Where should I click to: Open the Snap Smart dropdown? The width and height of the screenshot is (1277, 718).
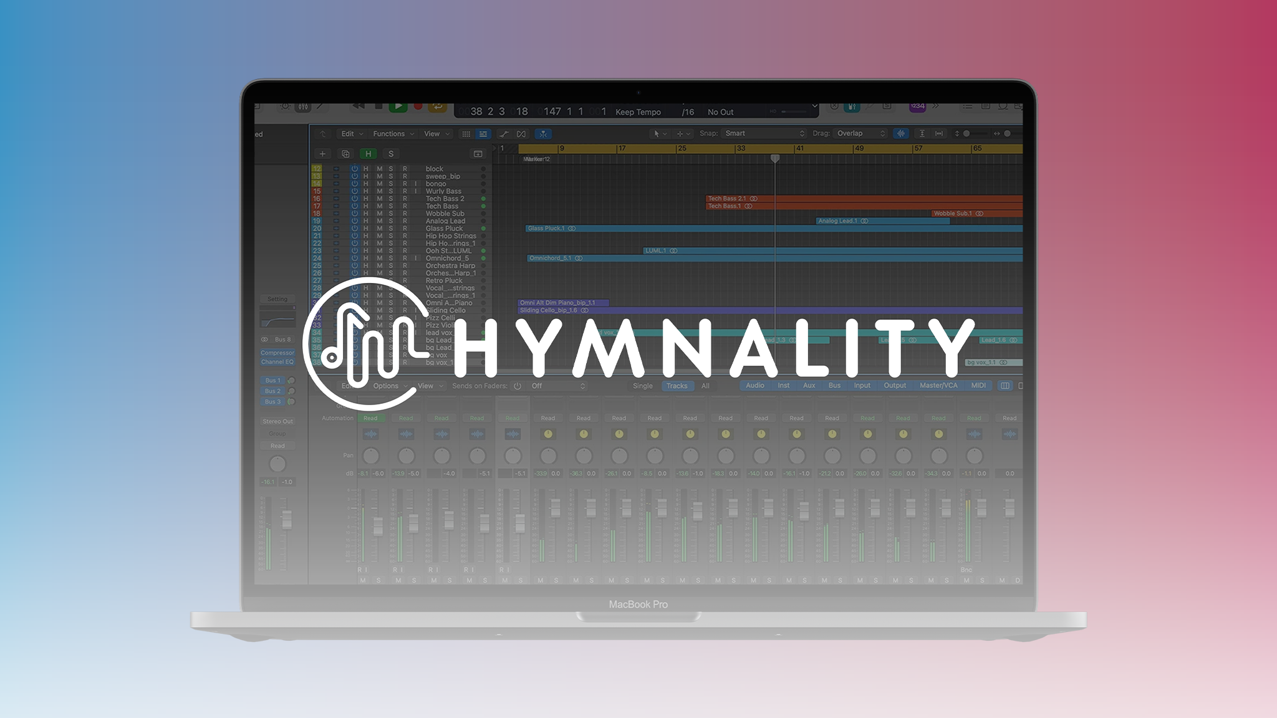pyautogui.click(x=764, y=133)
